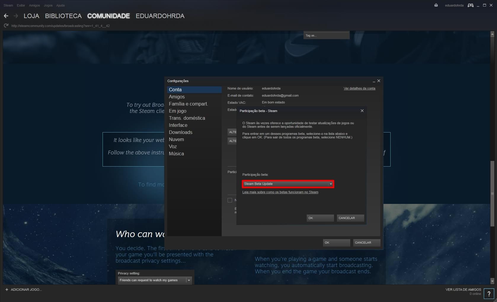Select Amigos in settings sidebar
497x302 pixels.
194,97
